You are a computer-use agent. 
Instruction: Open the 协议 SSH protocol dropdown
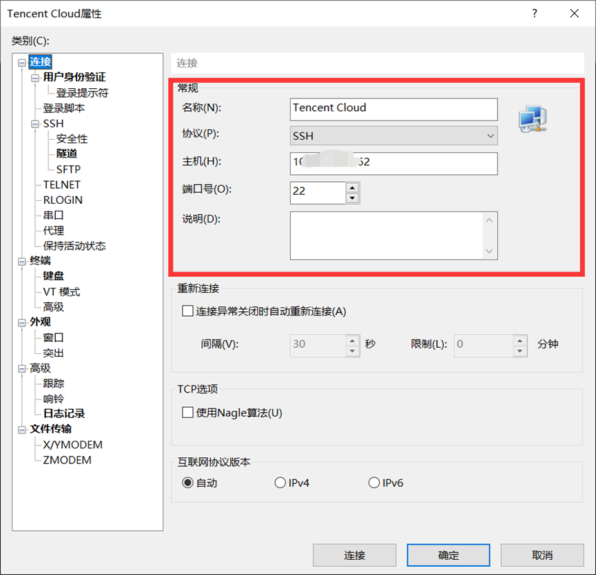pos(394,136)
